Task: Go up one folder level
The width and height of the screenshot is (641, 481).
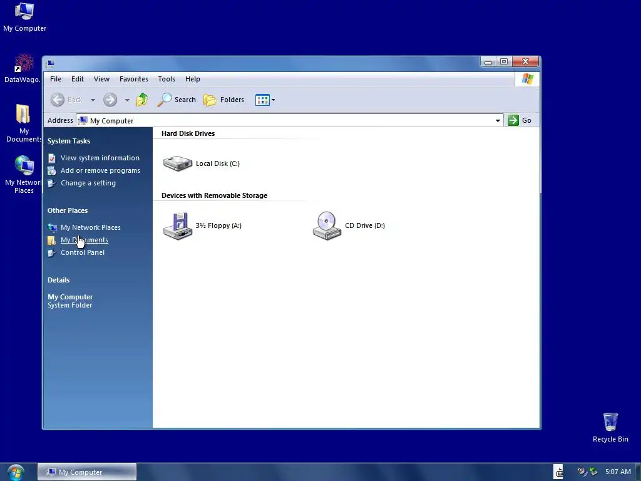Action: 142,100
